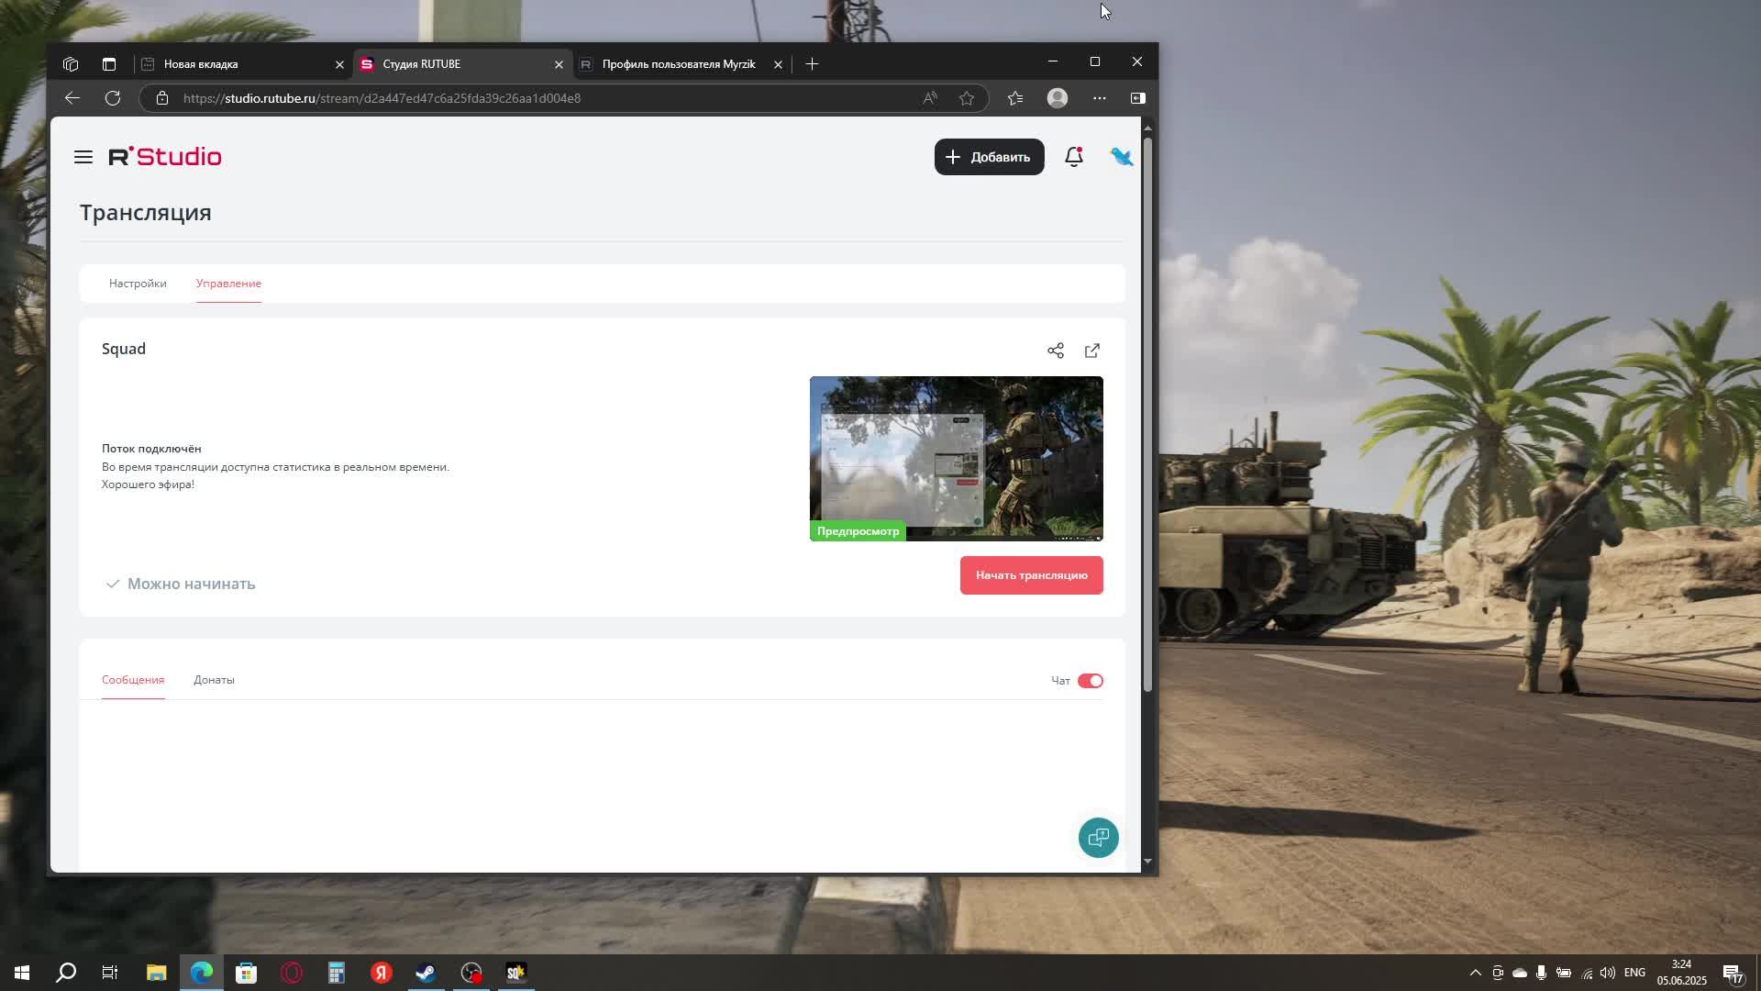1761x991 pixels.
Task: Switch to the Настройки tab
Action: click(138, 284)
